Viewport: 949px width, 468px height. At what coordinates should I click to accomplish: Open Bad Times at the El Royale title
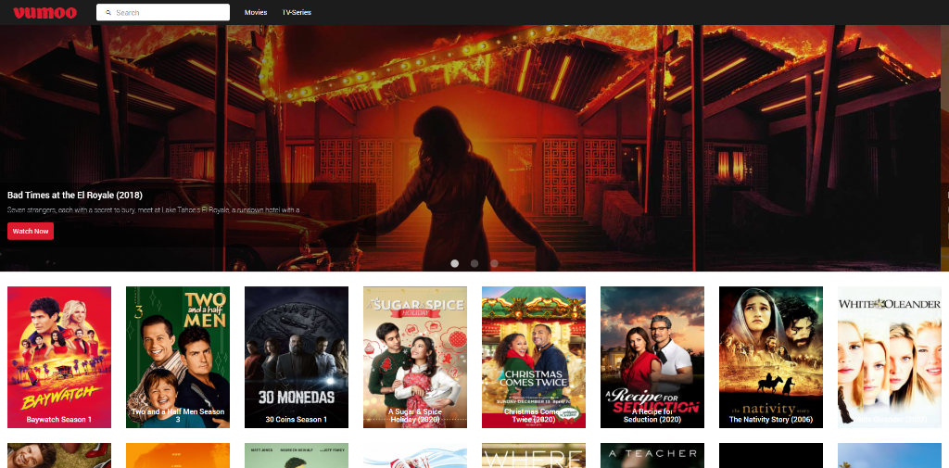pos(75,196)
